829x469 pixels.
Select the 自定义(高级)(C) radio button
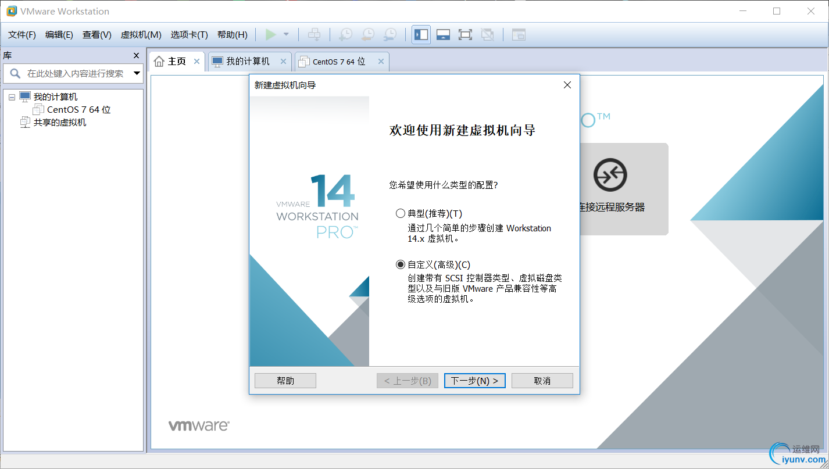click(401, 264)
